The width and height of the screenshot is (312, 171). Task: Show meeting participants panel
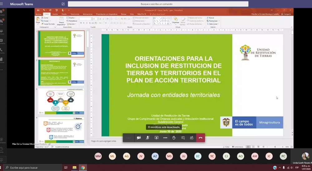click(x=192, y=138)
